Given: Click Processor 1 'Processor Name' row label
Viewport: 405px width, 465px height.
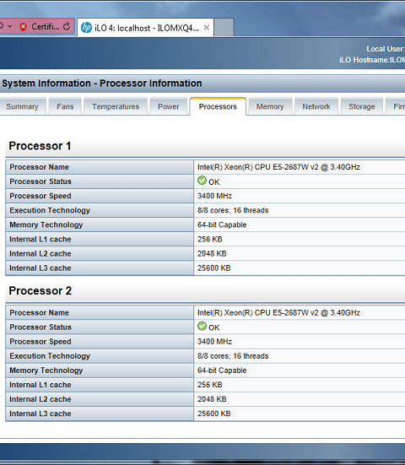Looking at the screenshot, I should point(39,167).
